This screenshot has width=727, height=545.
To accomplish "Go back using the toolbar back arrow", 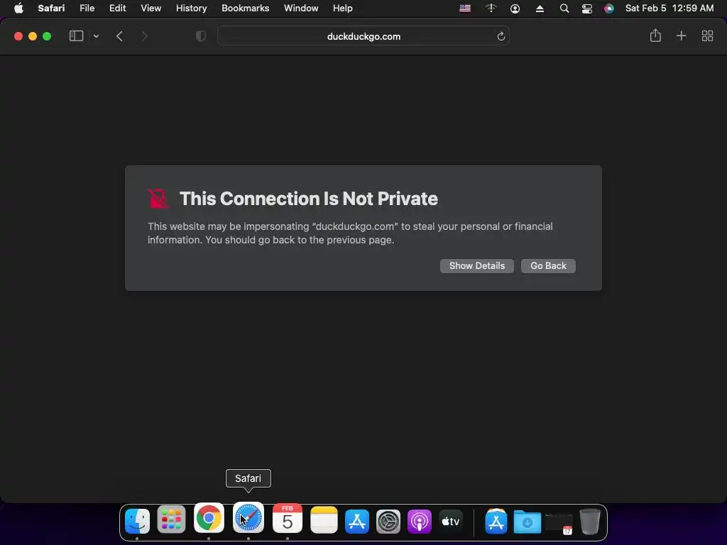I will coord(119,36).
